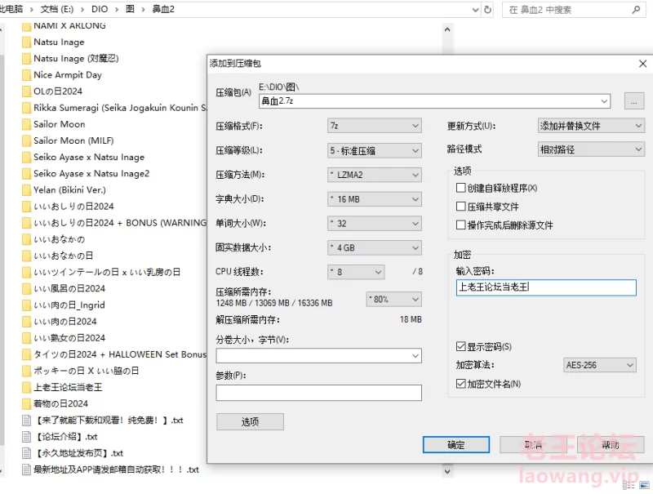Screen dimensions: 653x494
Task: Click the 帮助 button
Action: coord(611,444)
